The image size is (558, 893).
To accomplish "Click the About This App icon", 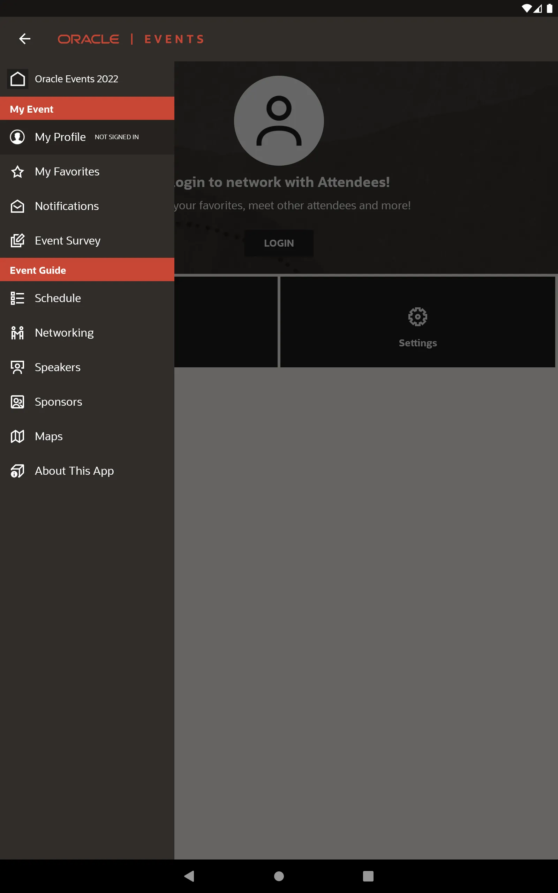I will [x=17, y=471].
